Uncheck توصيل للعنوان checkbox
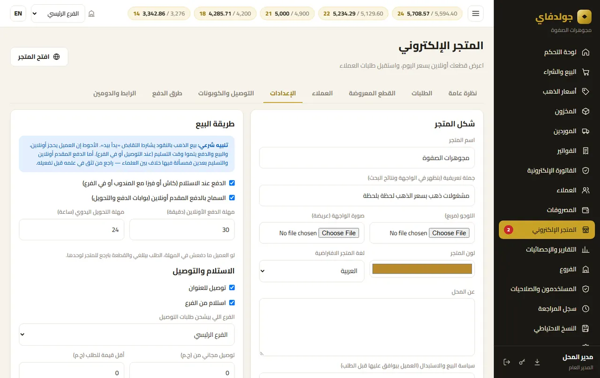 (x=232, y=288)
